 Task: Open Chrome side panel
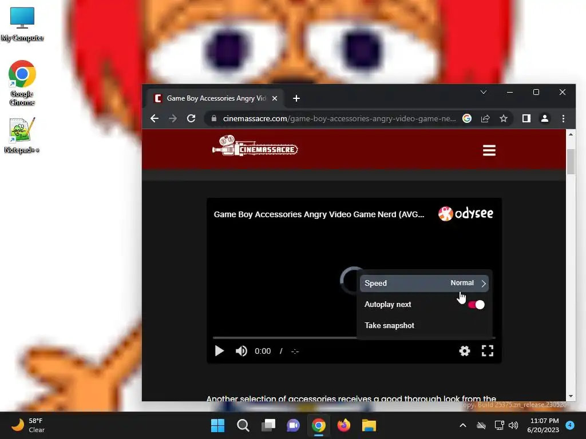pos(526,119)
